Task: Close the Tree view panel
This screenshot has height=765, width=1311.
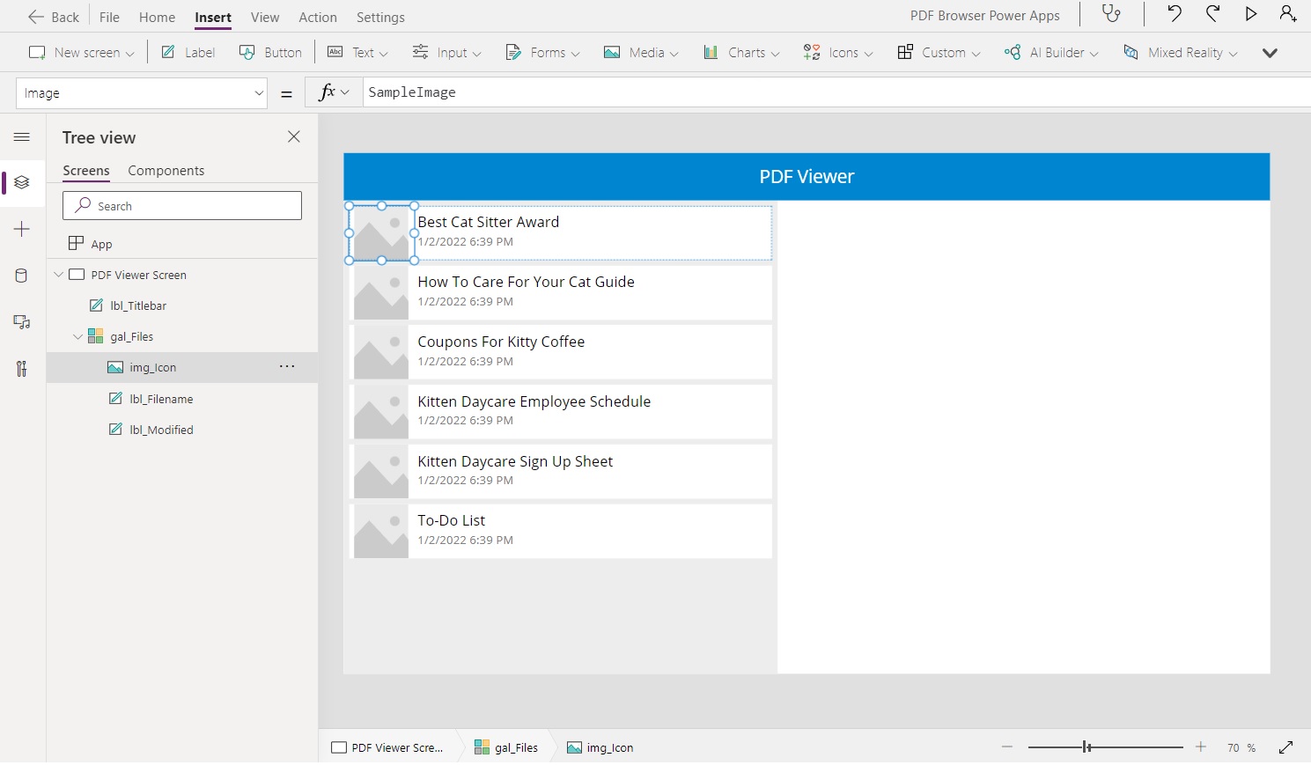Action: (293, 137)
